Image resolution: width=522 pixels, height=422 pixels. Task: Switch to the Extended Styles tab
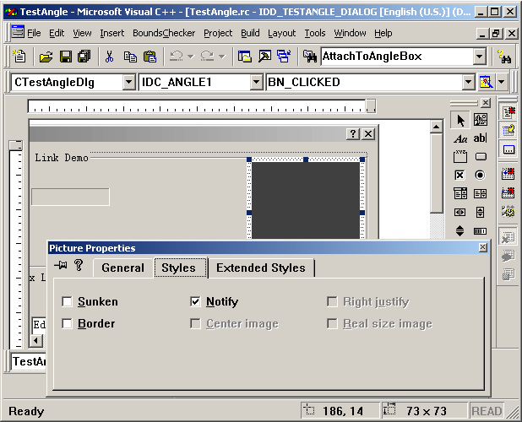pos(261,268)
